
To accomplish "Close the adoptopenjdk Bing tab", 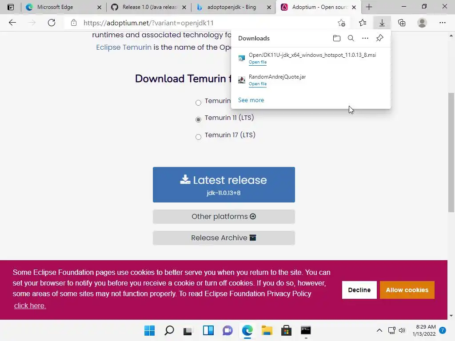I will pyautogui.click(x=269, y=7).
